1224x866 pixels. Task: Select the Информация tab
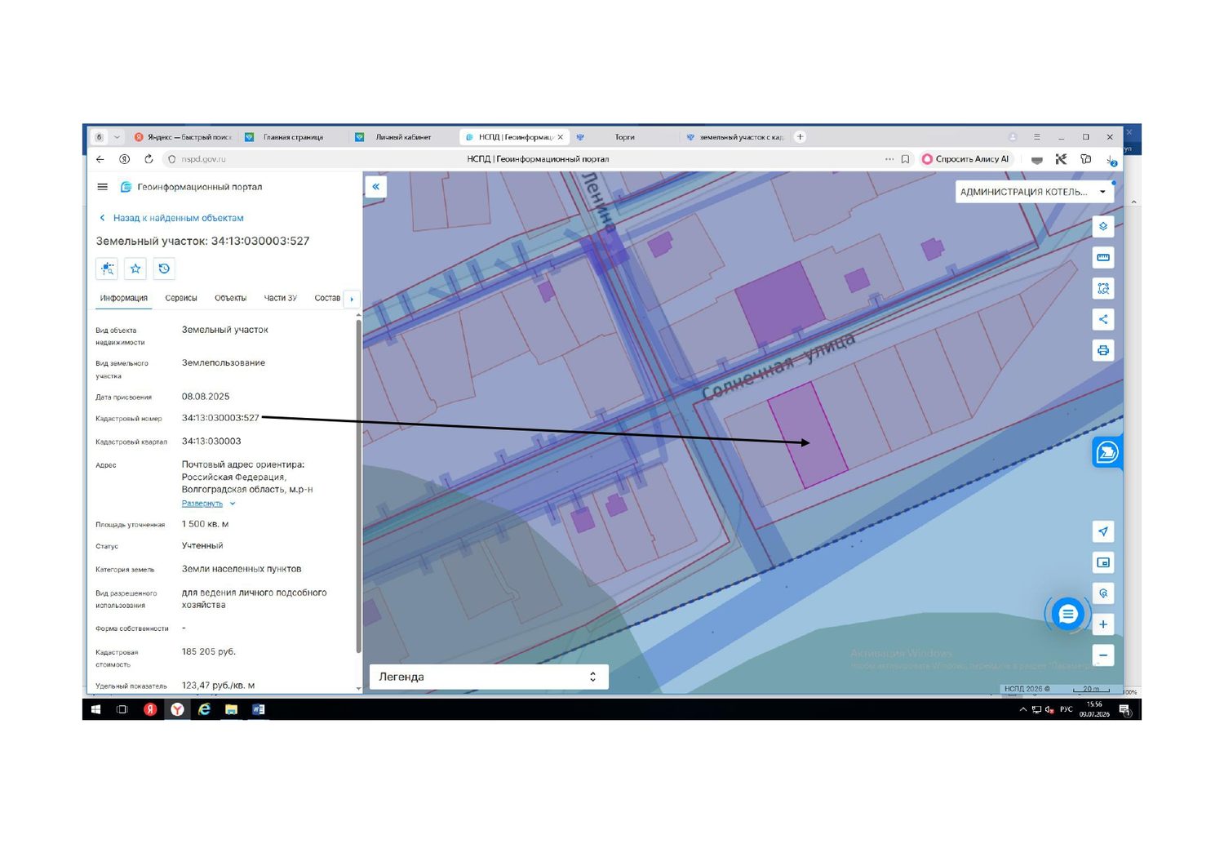(124, 298)
